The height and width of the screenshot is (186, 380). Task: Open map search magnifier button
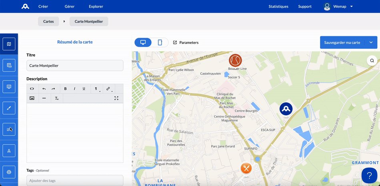[x=372, y=60]
